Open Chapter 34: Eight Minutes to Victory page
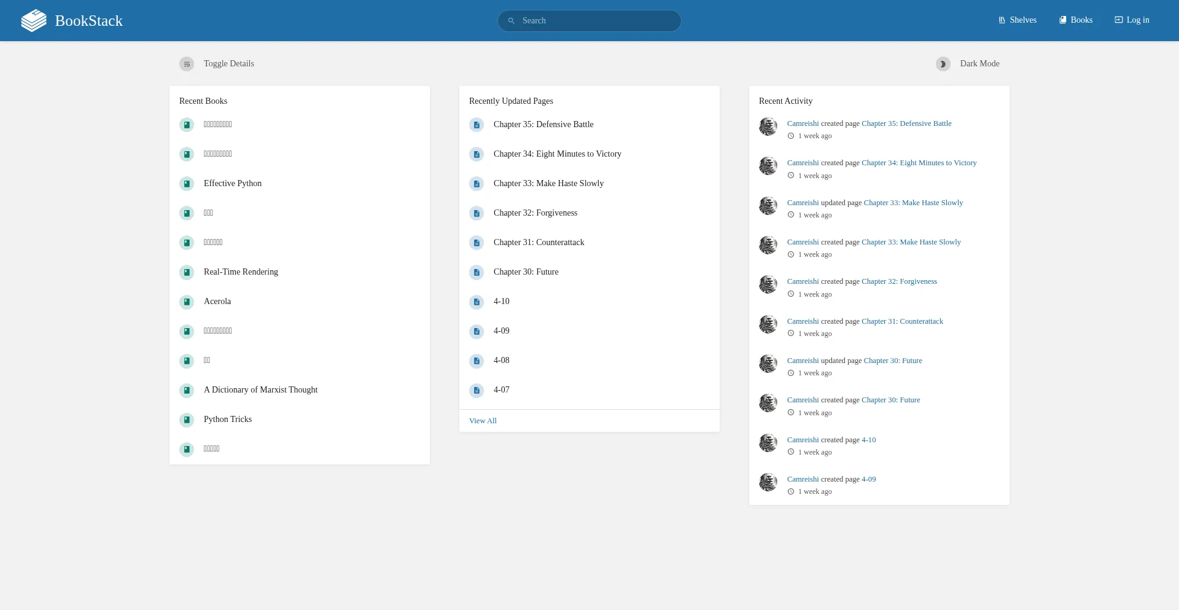Viewport: 1179px width, 610px height. tap(557, 154)
